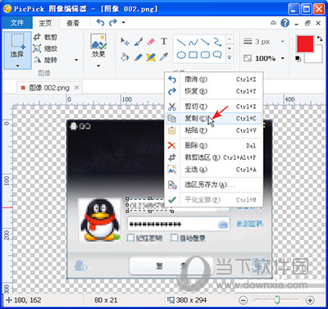Expand the Select (选择) tool dropdown arrow
This screenshot has width=328, height=309.
pyautogui.click(x=17, y=66)
